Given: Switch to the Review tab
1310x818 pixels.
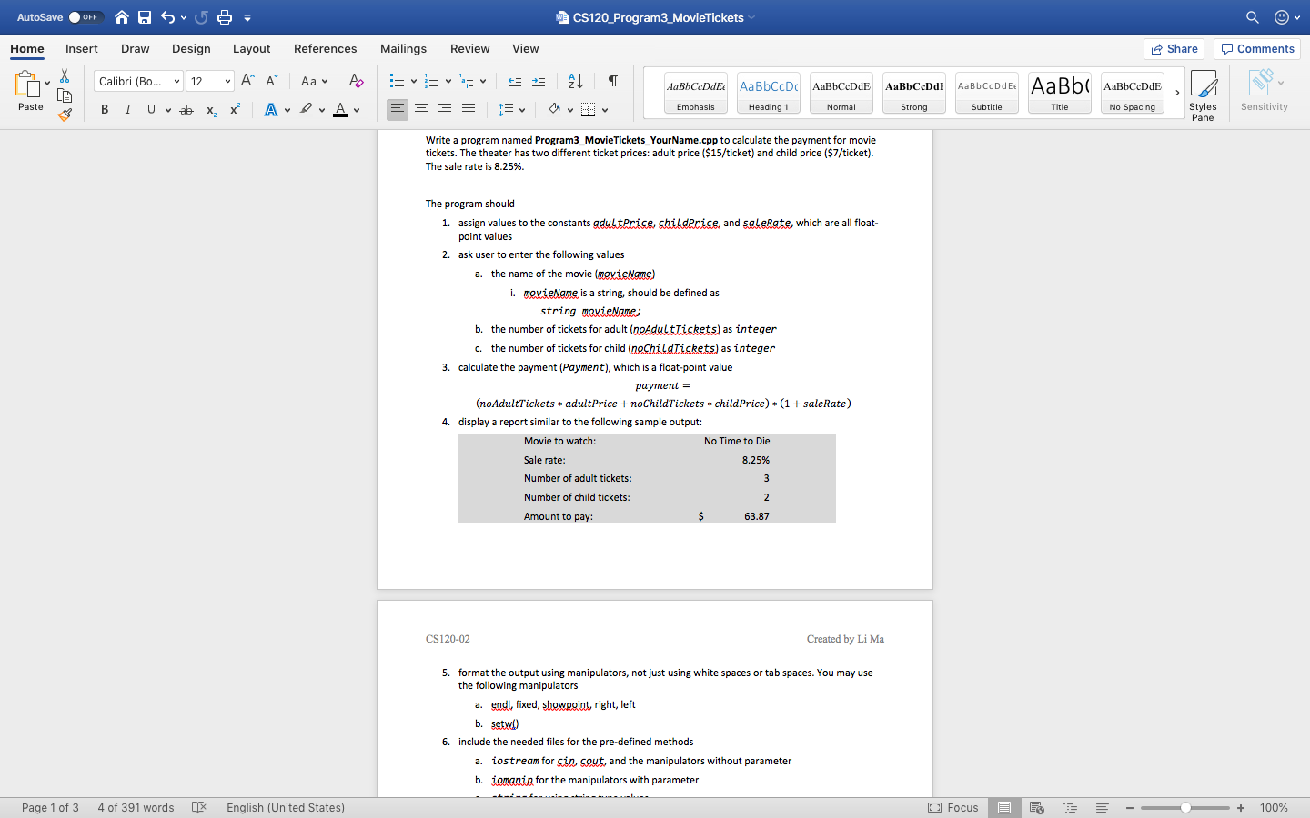Looking at the screenshot, I should click(x=469, y=49).
